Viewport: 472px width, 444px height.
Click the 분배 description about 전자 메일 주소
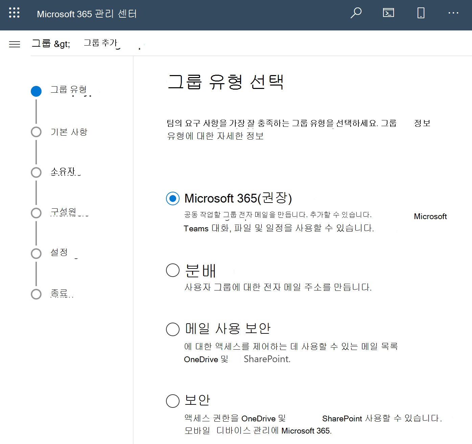(278, 287)
